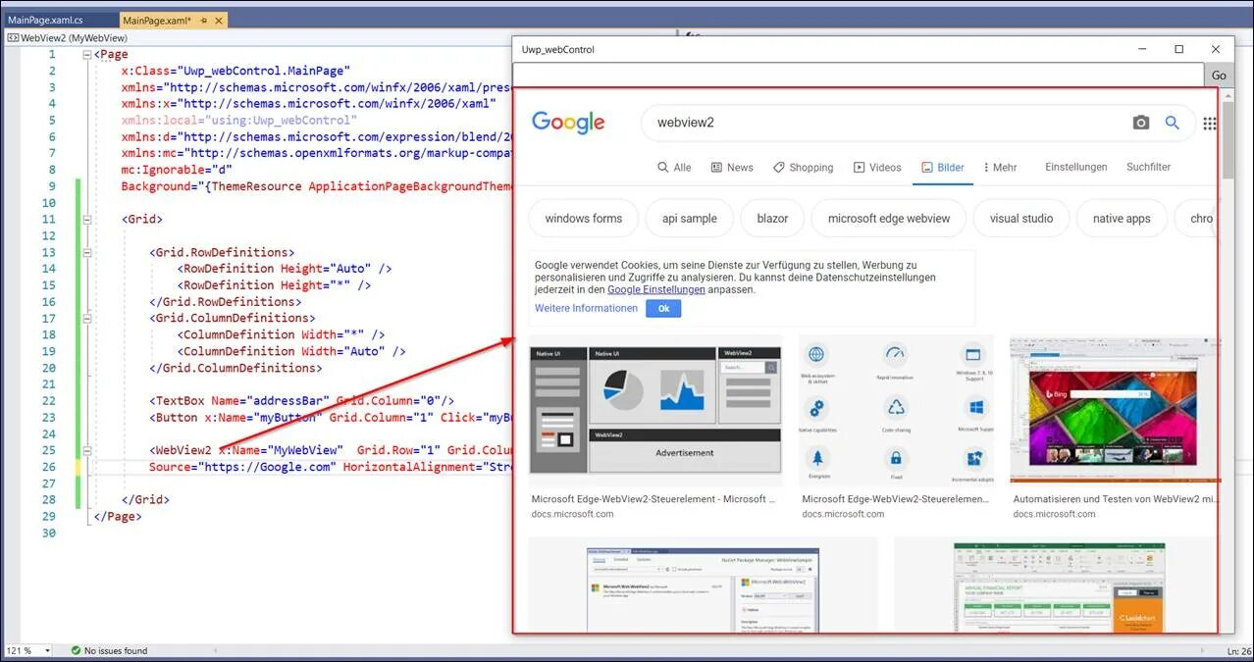
Task: Select the Videos search tab
Action: (877, 168)
